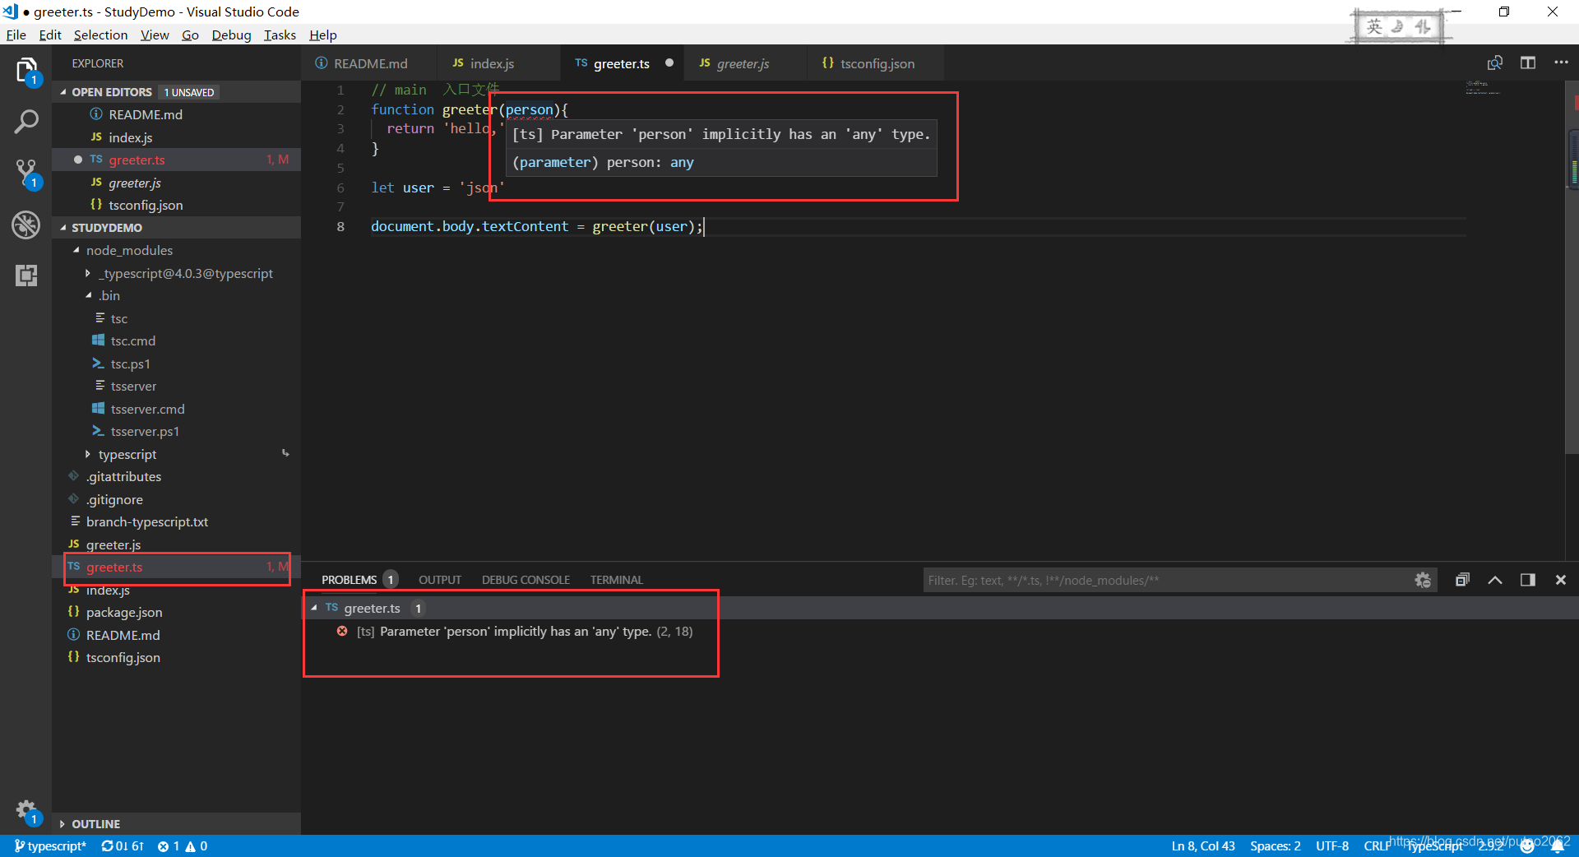Open the notifications bell in status bar

pos(1558,846)
